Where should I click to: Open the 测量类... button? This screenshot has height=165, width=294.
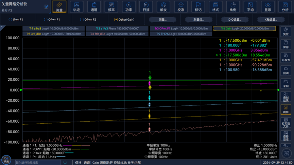point(198,19)
